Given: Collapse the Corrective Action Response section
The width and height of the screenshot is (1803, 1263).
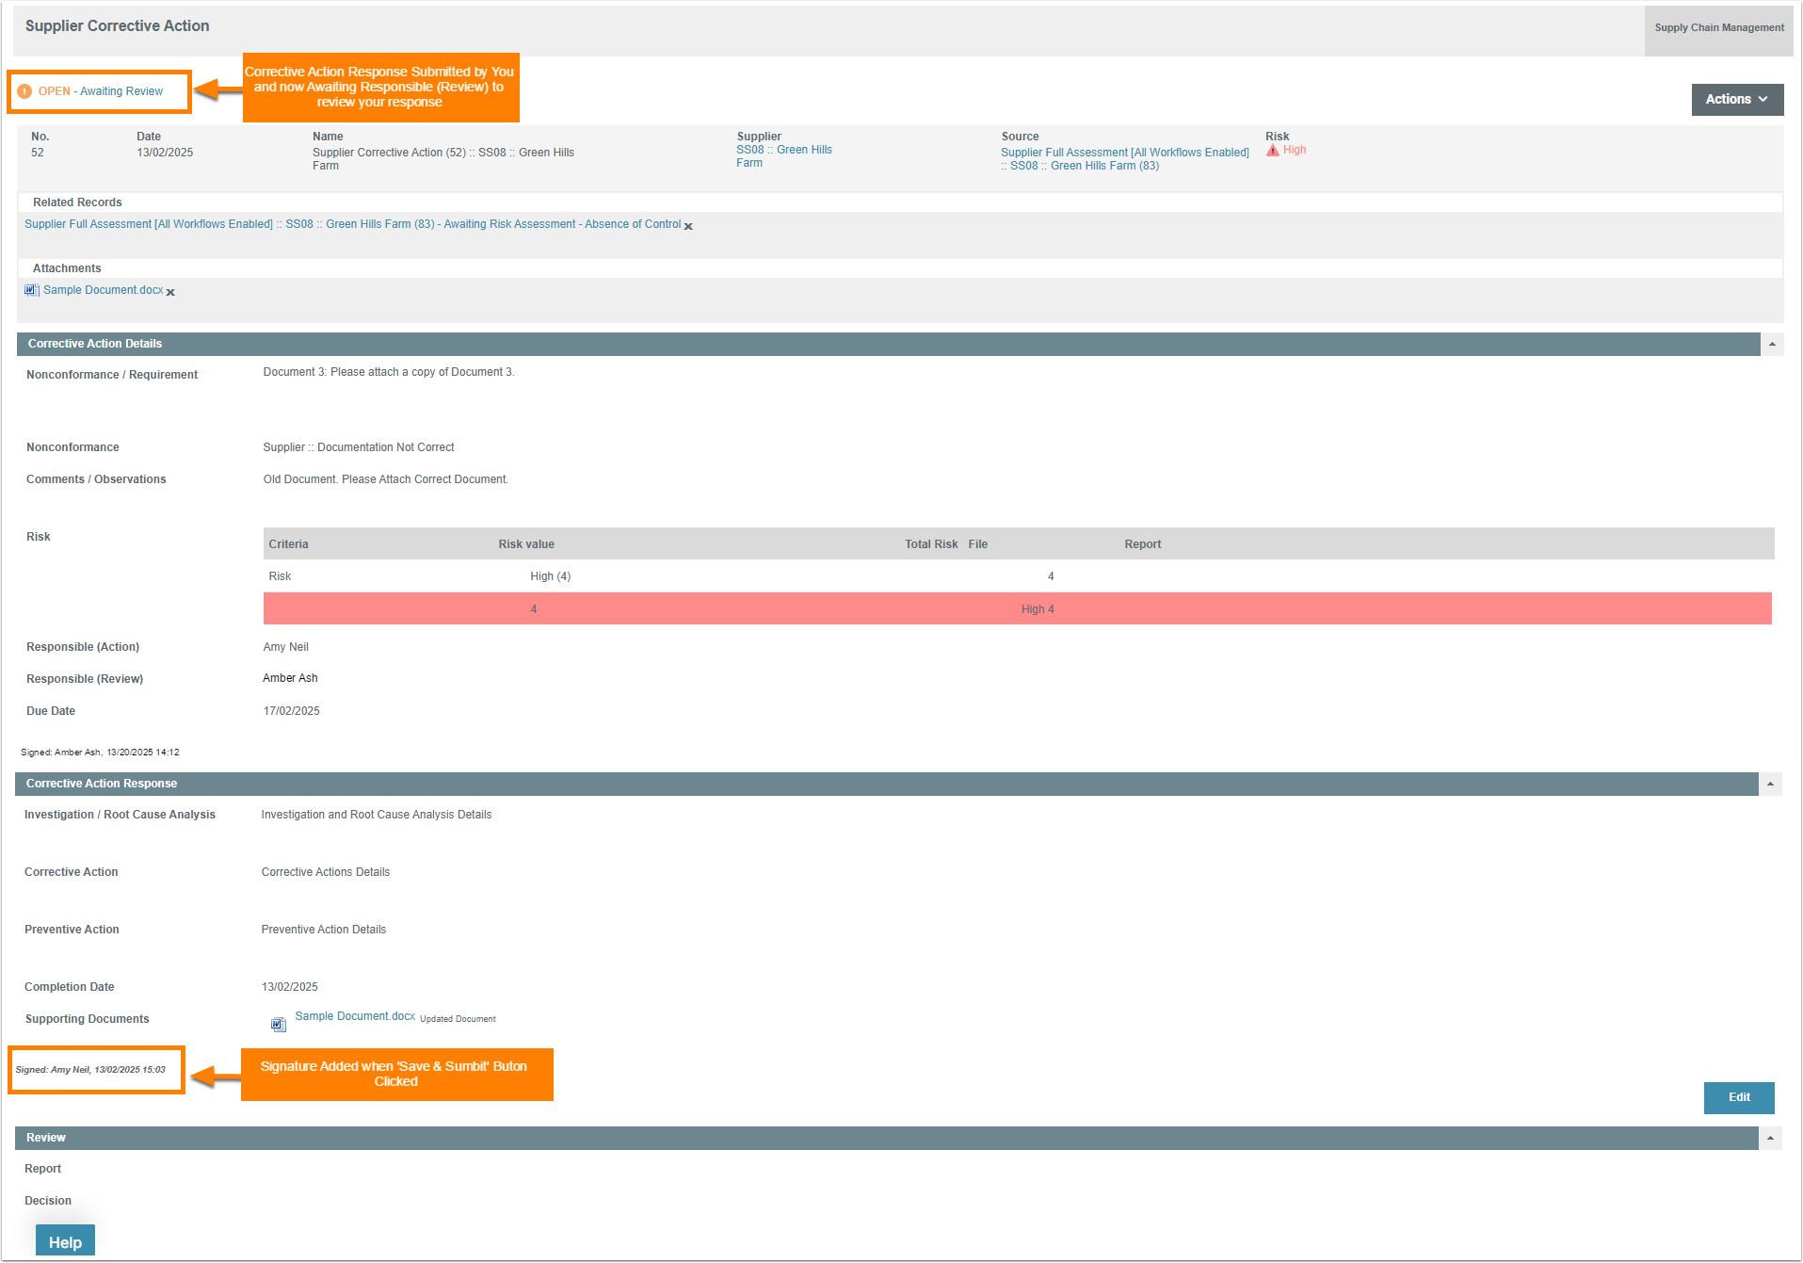Looking at the screenshot, I should tap(1770, 785).
